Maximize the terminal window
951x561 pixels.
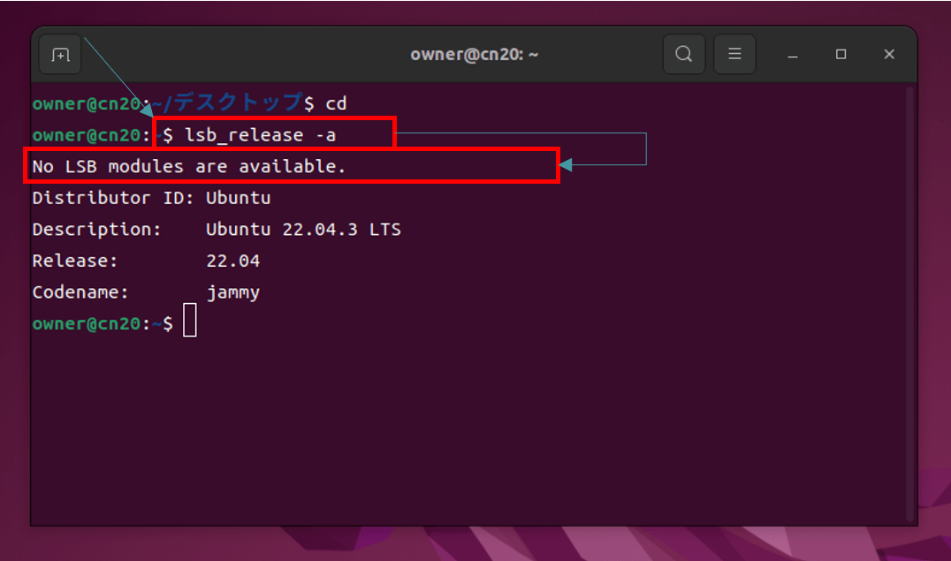click(x=841, y=55)
